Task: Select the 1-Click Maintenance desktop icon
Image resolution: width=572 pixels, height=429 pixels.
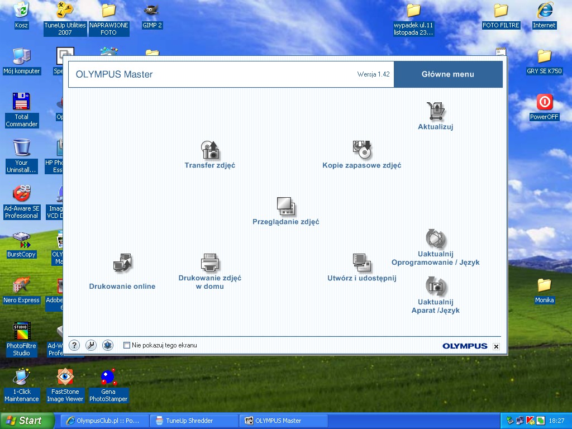Action: pos(22,385)
